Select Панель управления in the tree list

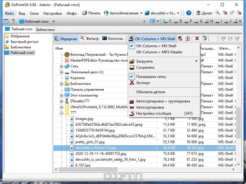tap(87, 90)
